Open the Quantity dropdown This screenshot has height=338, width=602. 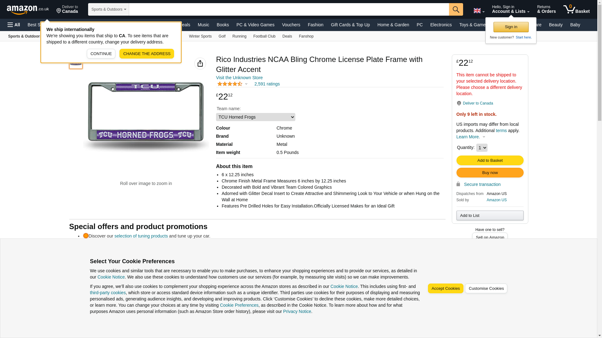click(482, 148)
